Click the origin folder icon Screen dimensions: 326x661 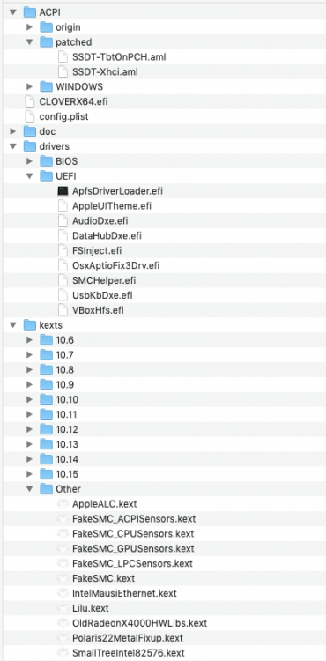coord(46,27)
